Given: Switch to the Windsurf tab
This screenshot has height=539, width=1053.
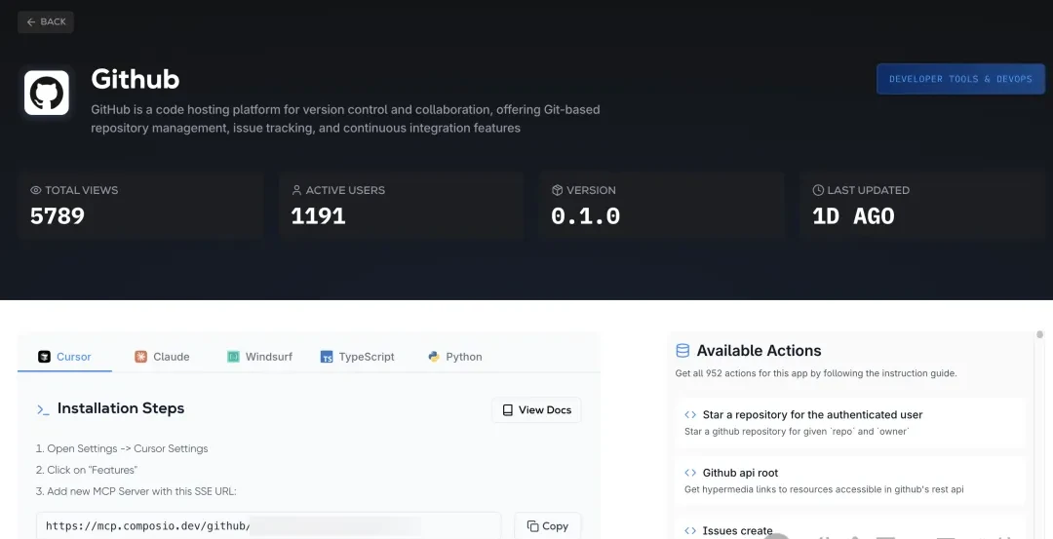Looking at the screenshot, I should pos(259,357).
